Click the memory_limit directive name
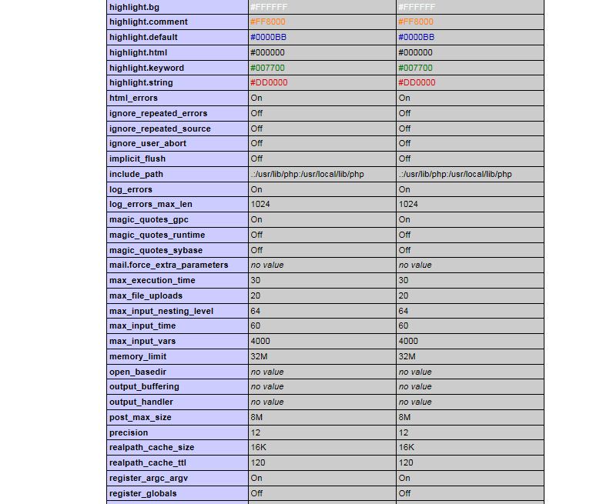 point(138,357)
